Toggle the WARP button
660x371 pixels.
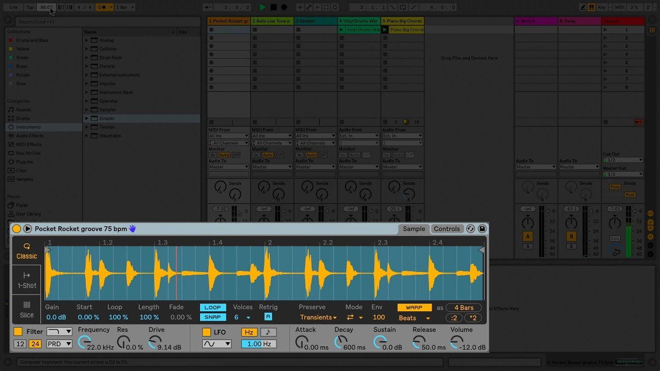[414, 308]
